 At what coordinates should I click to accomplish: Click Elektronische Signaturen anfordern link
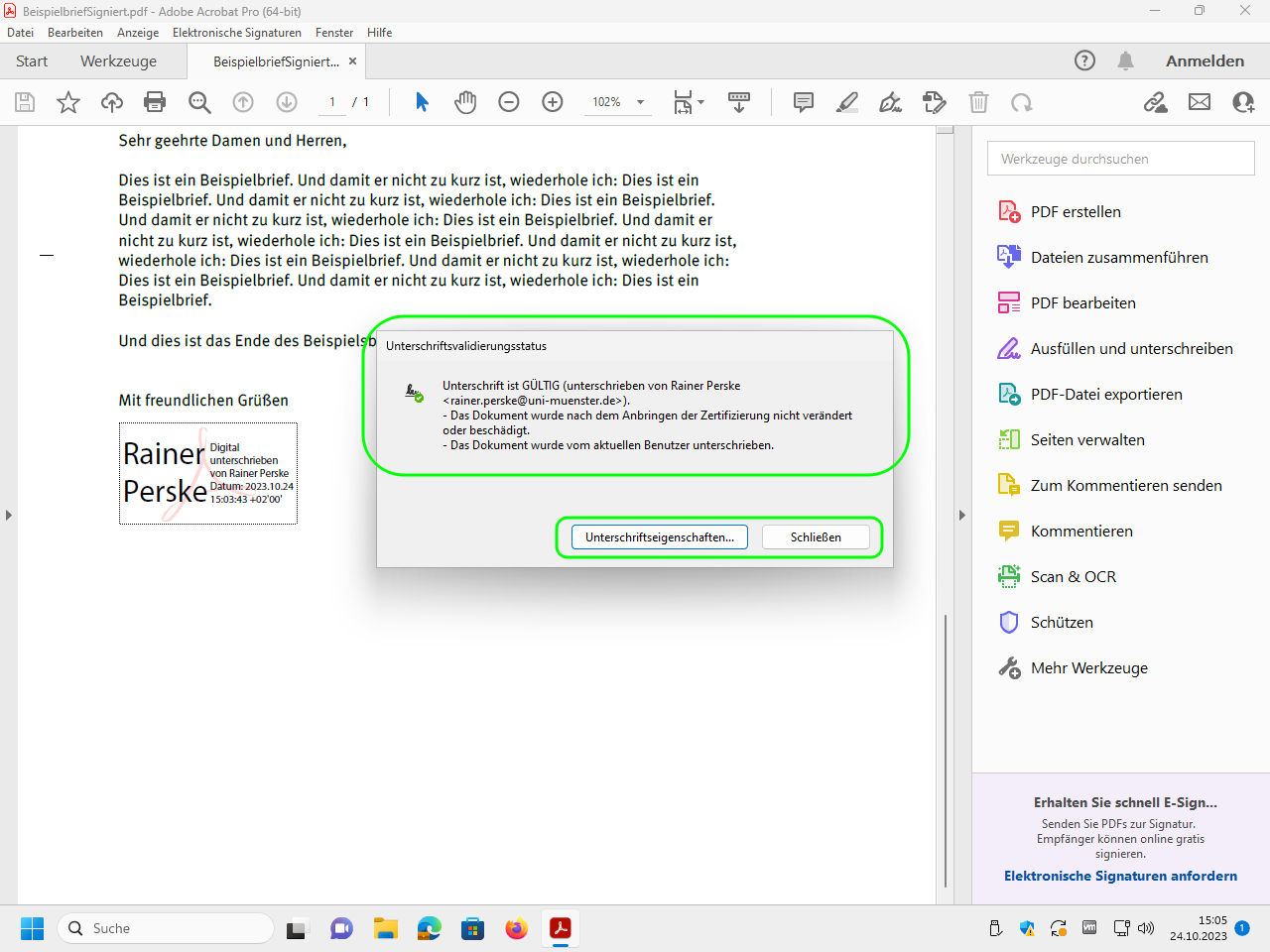[1120, 876]
